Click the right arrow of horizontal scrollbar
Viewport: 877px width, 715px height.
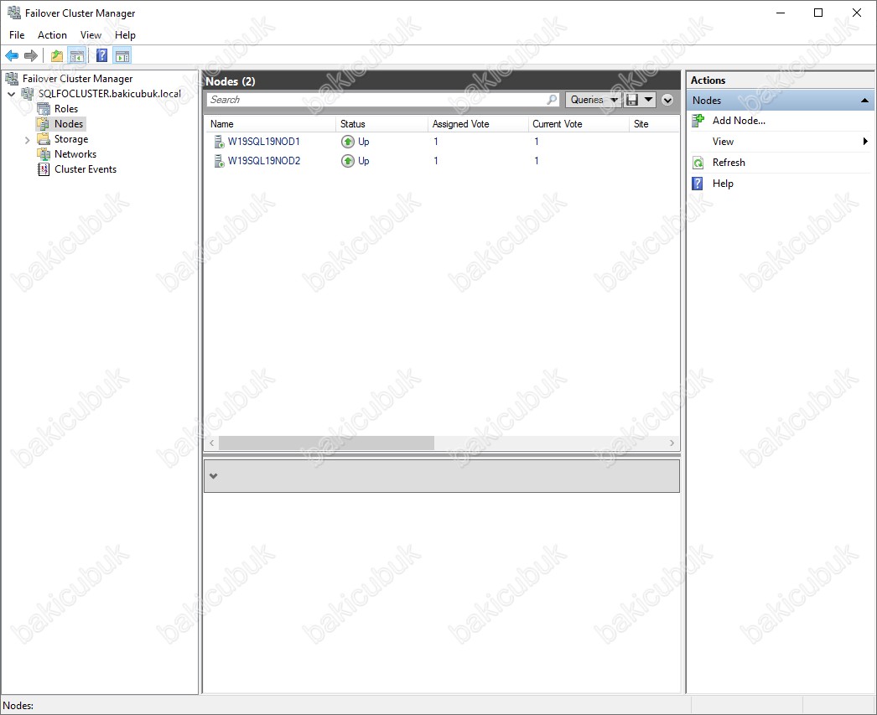(672, 443)
